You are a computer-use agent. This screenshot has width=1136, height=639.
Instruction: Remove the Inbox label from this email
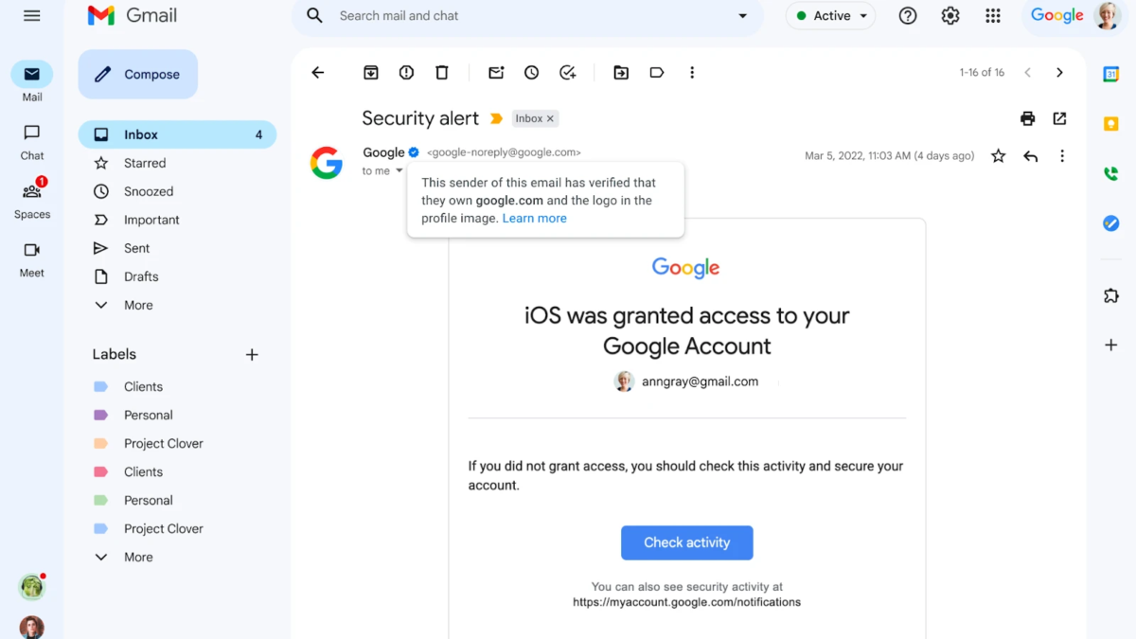[551, 119]
